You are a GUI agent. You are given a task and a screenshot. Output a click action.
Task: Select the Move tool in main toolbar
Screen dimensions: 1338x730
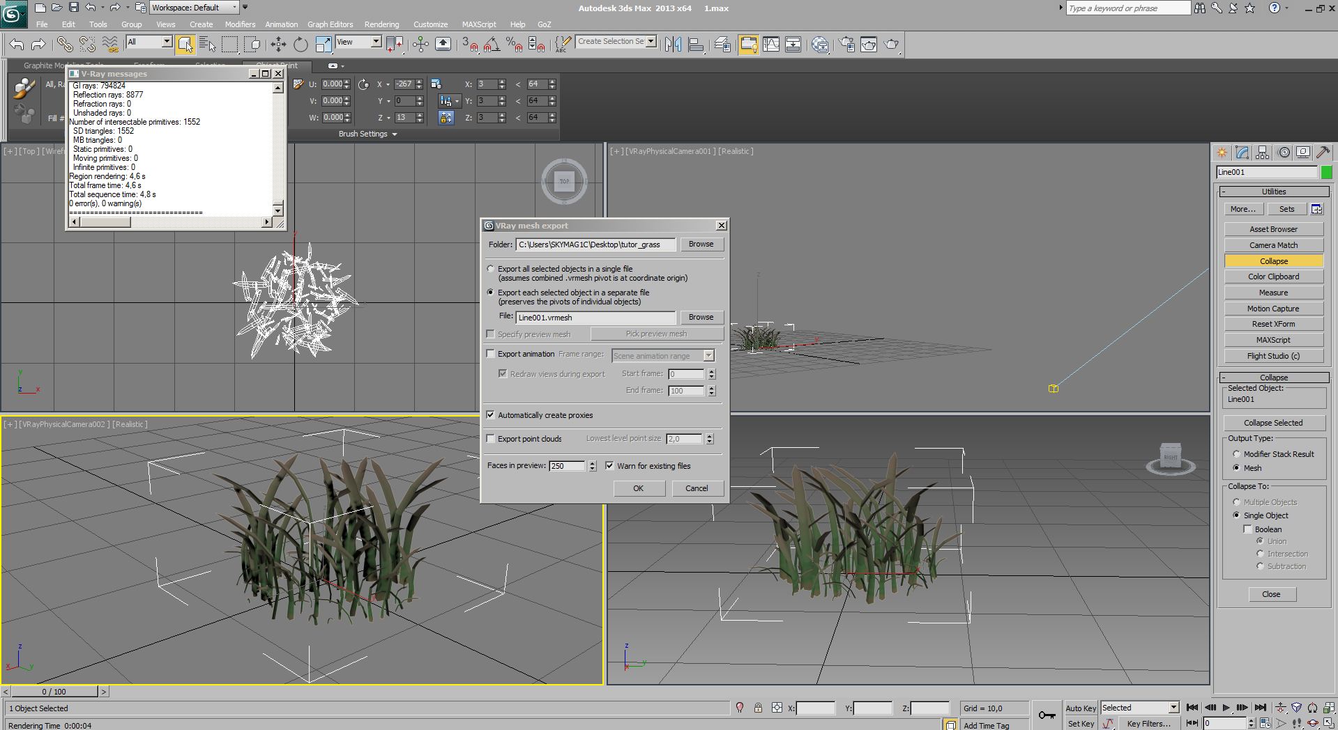pyautogui.click(x=278, y=45)
